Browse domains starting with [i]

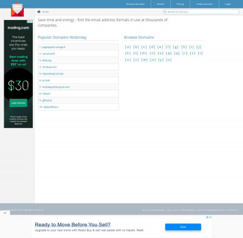191,47
